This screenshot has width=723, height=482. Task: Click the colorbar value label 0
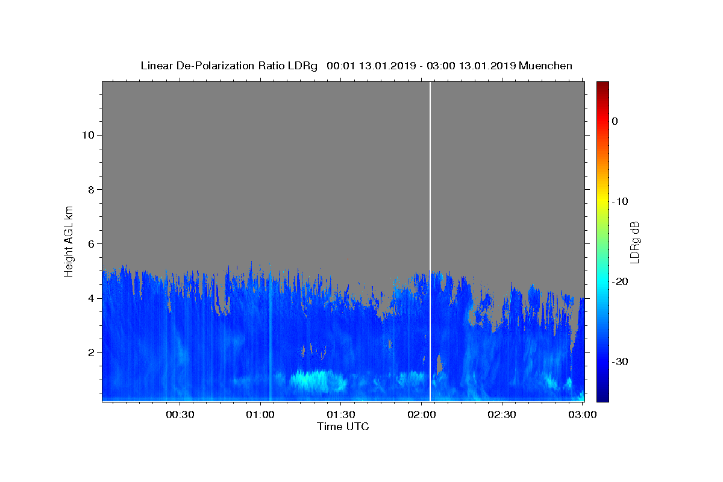[x=615, y=121]
